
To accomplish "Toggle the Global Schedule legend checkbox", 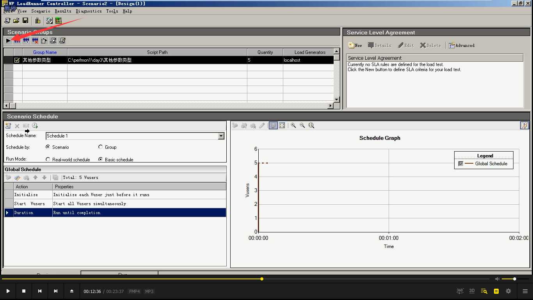I will coord(461,164).
